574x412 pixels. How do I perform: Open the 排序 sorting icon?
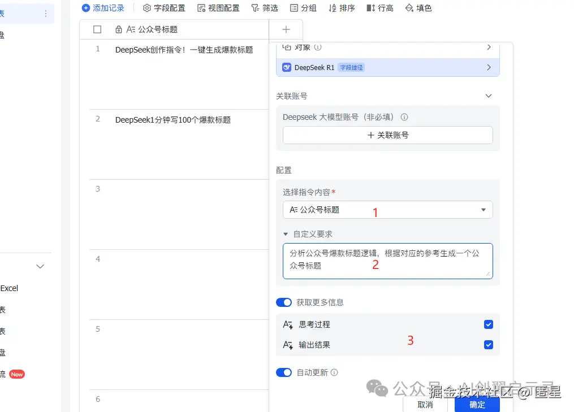(x=333, y=8)
